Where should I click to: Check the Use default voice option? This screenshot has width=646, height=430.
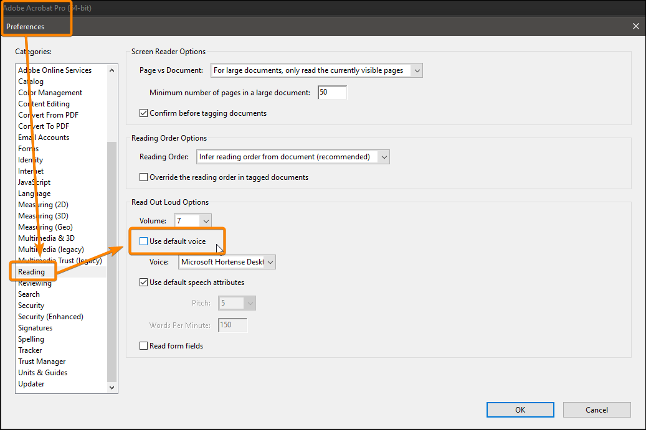pyautogui.click(x=145, y=241)
